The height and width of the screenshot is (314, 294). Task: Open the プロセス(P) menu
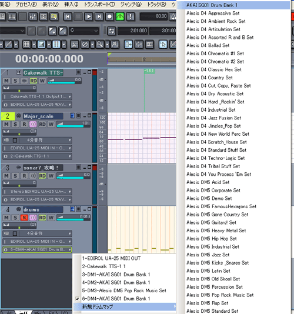click(26, 4)
